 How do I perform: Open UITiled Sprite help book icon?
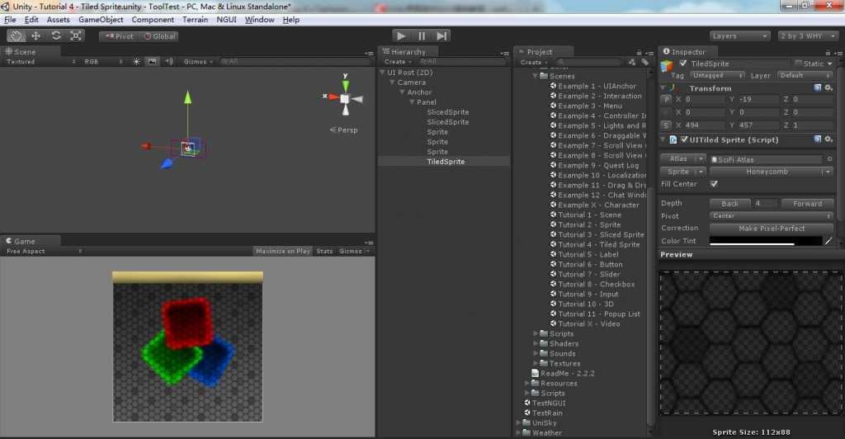[x=818, y=139]
